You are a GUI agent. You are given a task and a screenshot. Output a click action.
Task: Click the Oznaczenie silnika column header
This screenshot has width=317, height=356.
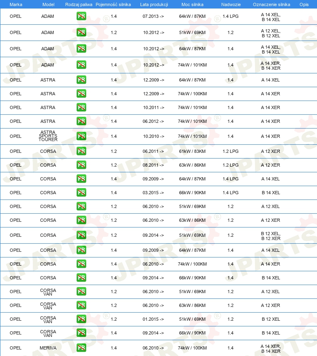click(x=271, y=4)
